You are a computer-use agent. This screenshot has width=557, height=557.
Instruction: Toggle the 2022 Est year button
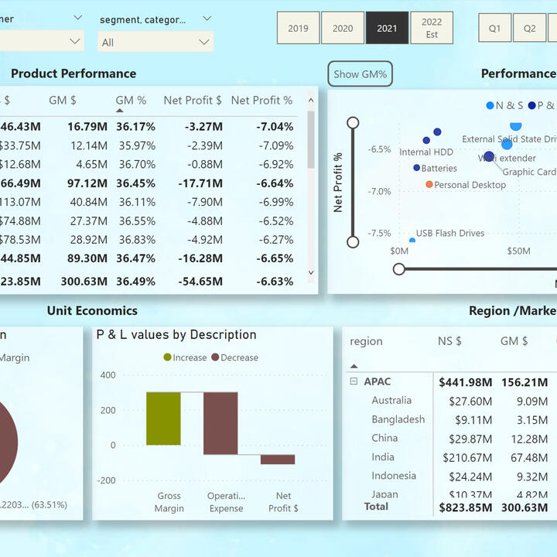[432, 29]
